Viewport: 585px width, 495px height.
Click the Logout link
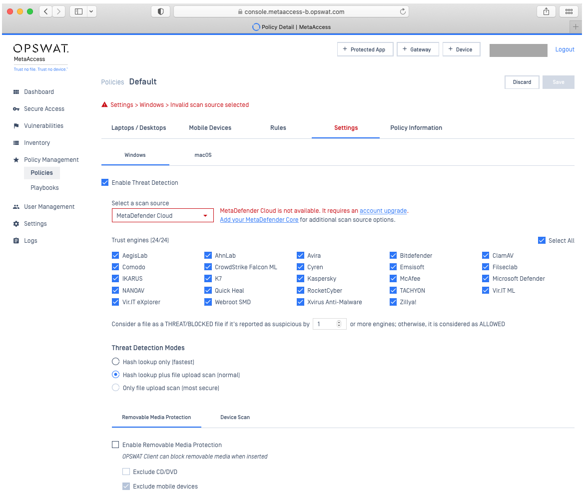(565, 49)
